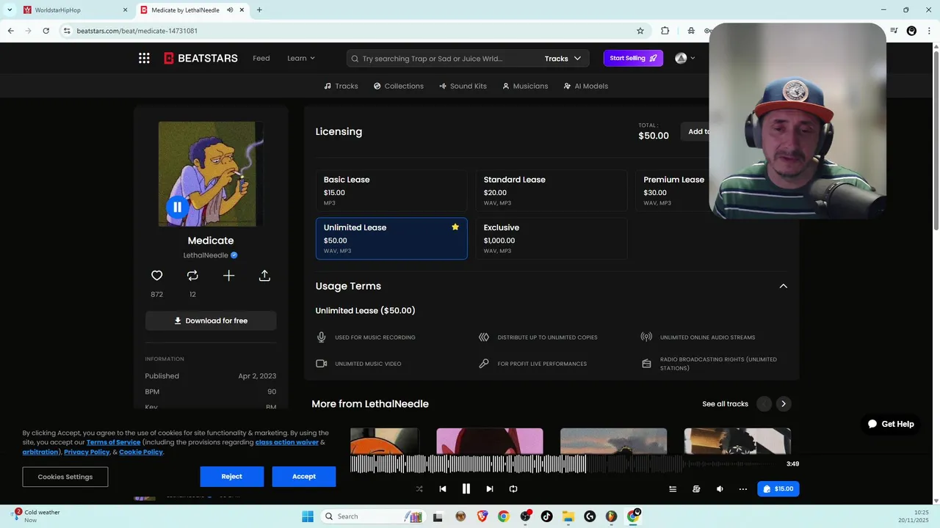Advance the More from LethalNeedle carousel
Image resolution: width=940 pixels, height=528 pixels.
tap(784, 404)
